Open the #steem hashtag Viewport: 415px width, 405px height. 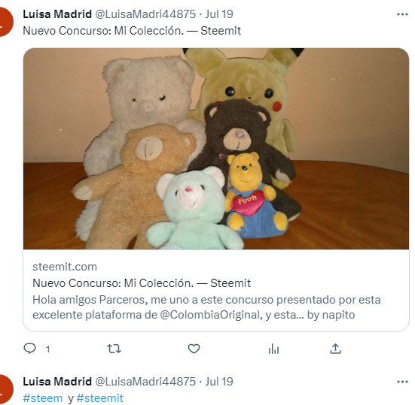point(43,398)
